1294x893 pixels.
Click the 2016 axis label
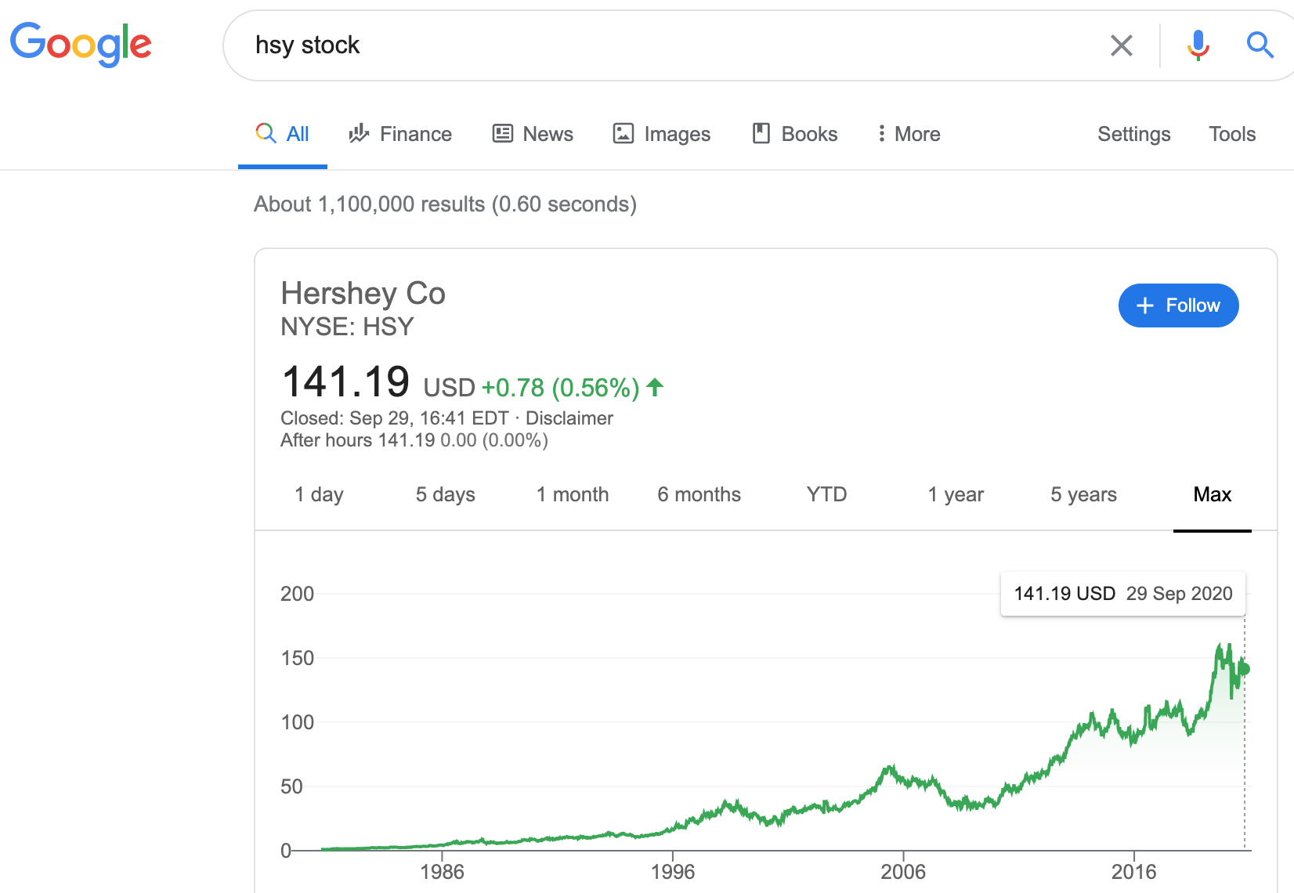pos(1133,872)
